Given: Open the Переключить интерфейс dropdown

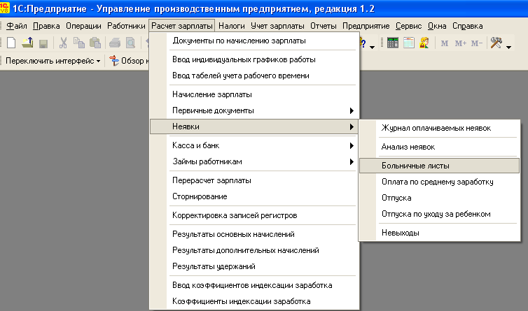Looking at the screenshot, I should (x=53, y=61).
